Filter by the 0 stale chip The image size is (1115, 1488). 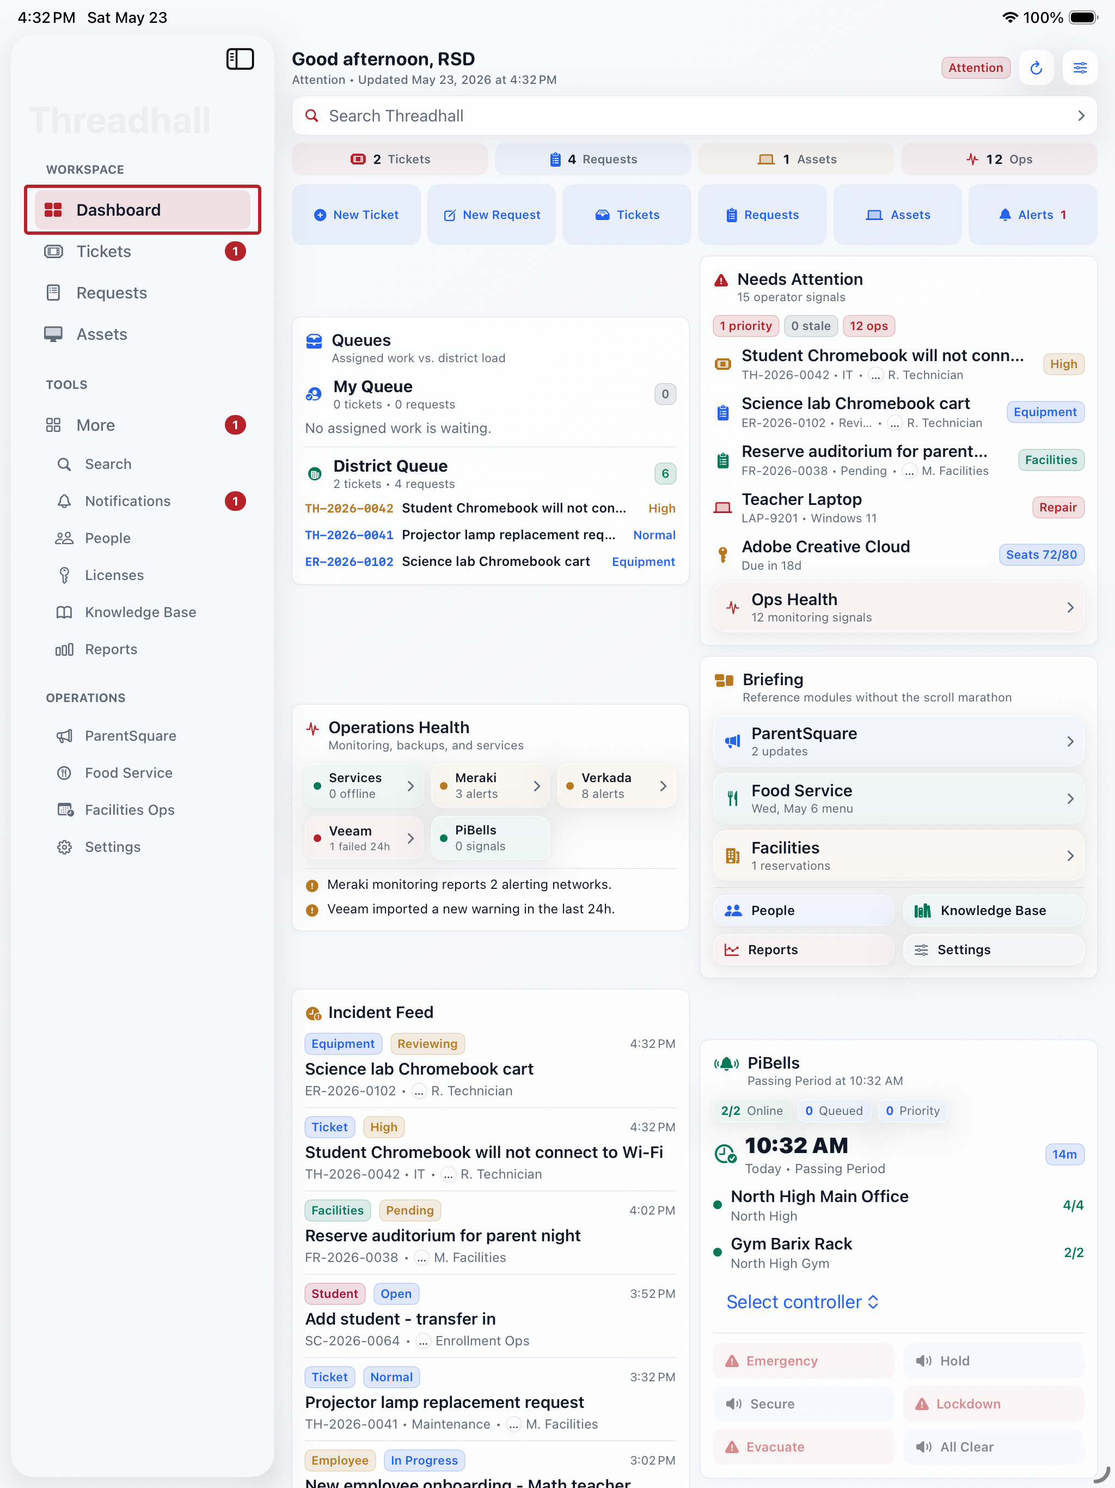(x=811, y=326)
